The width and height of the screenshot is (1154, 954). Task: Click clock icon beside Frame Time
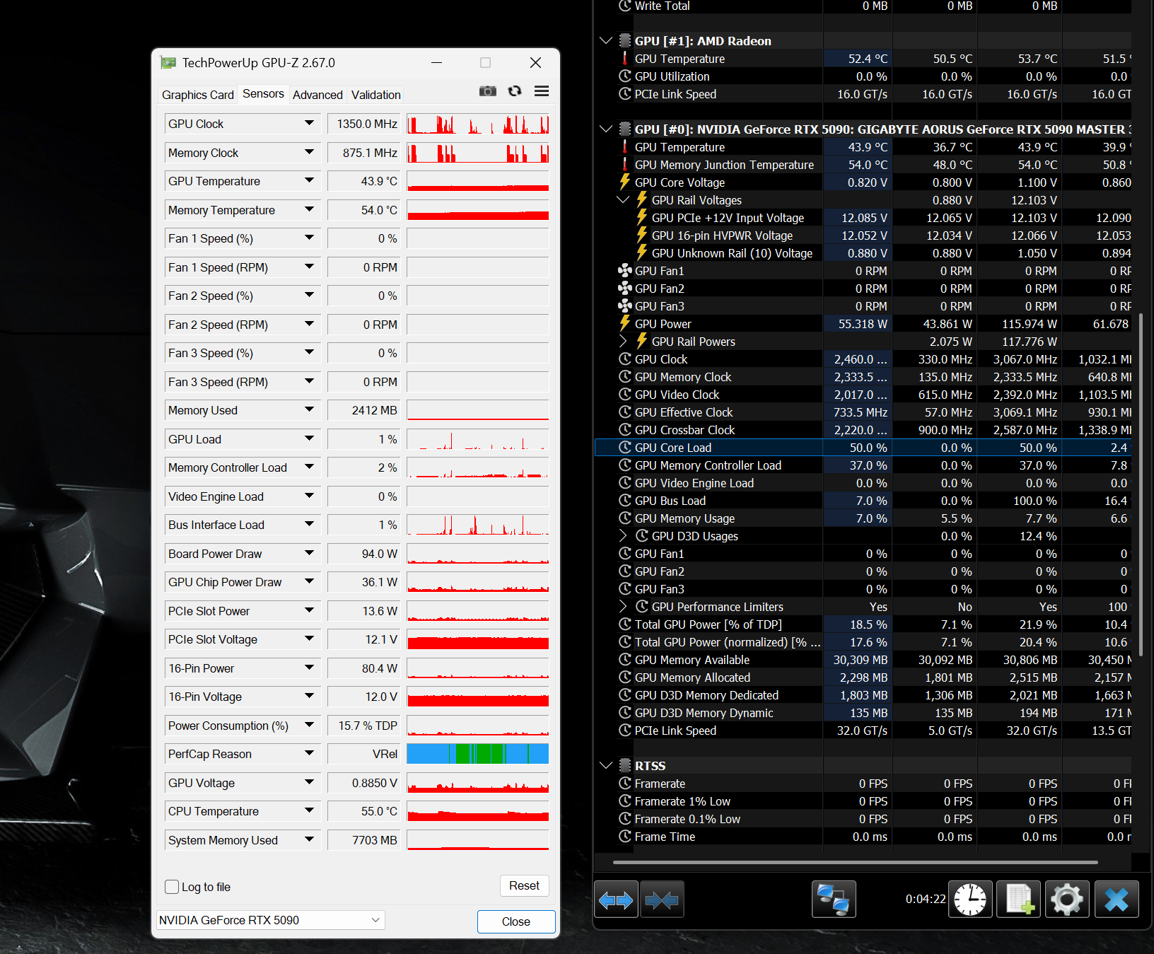625,837
